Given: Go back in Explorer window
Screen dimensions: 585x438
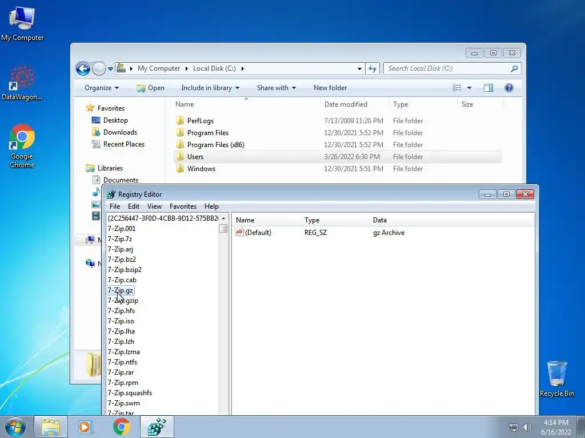Looking at the screenshot, I should click(83, 68).
